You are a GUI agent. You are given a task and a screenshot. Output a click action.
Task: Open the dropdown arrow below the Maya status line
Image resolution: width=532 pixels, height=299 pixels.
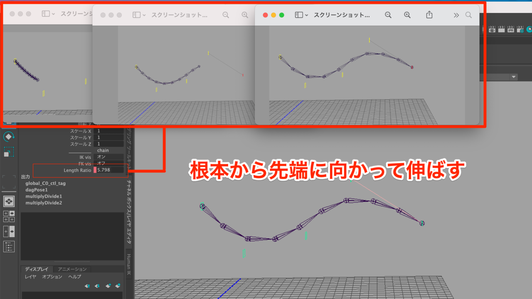pos(514,77)
